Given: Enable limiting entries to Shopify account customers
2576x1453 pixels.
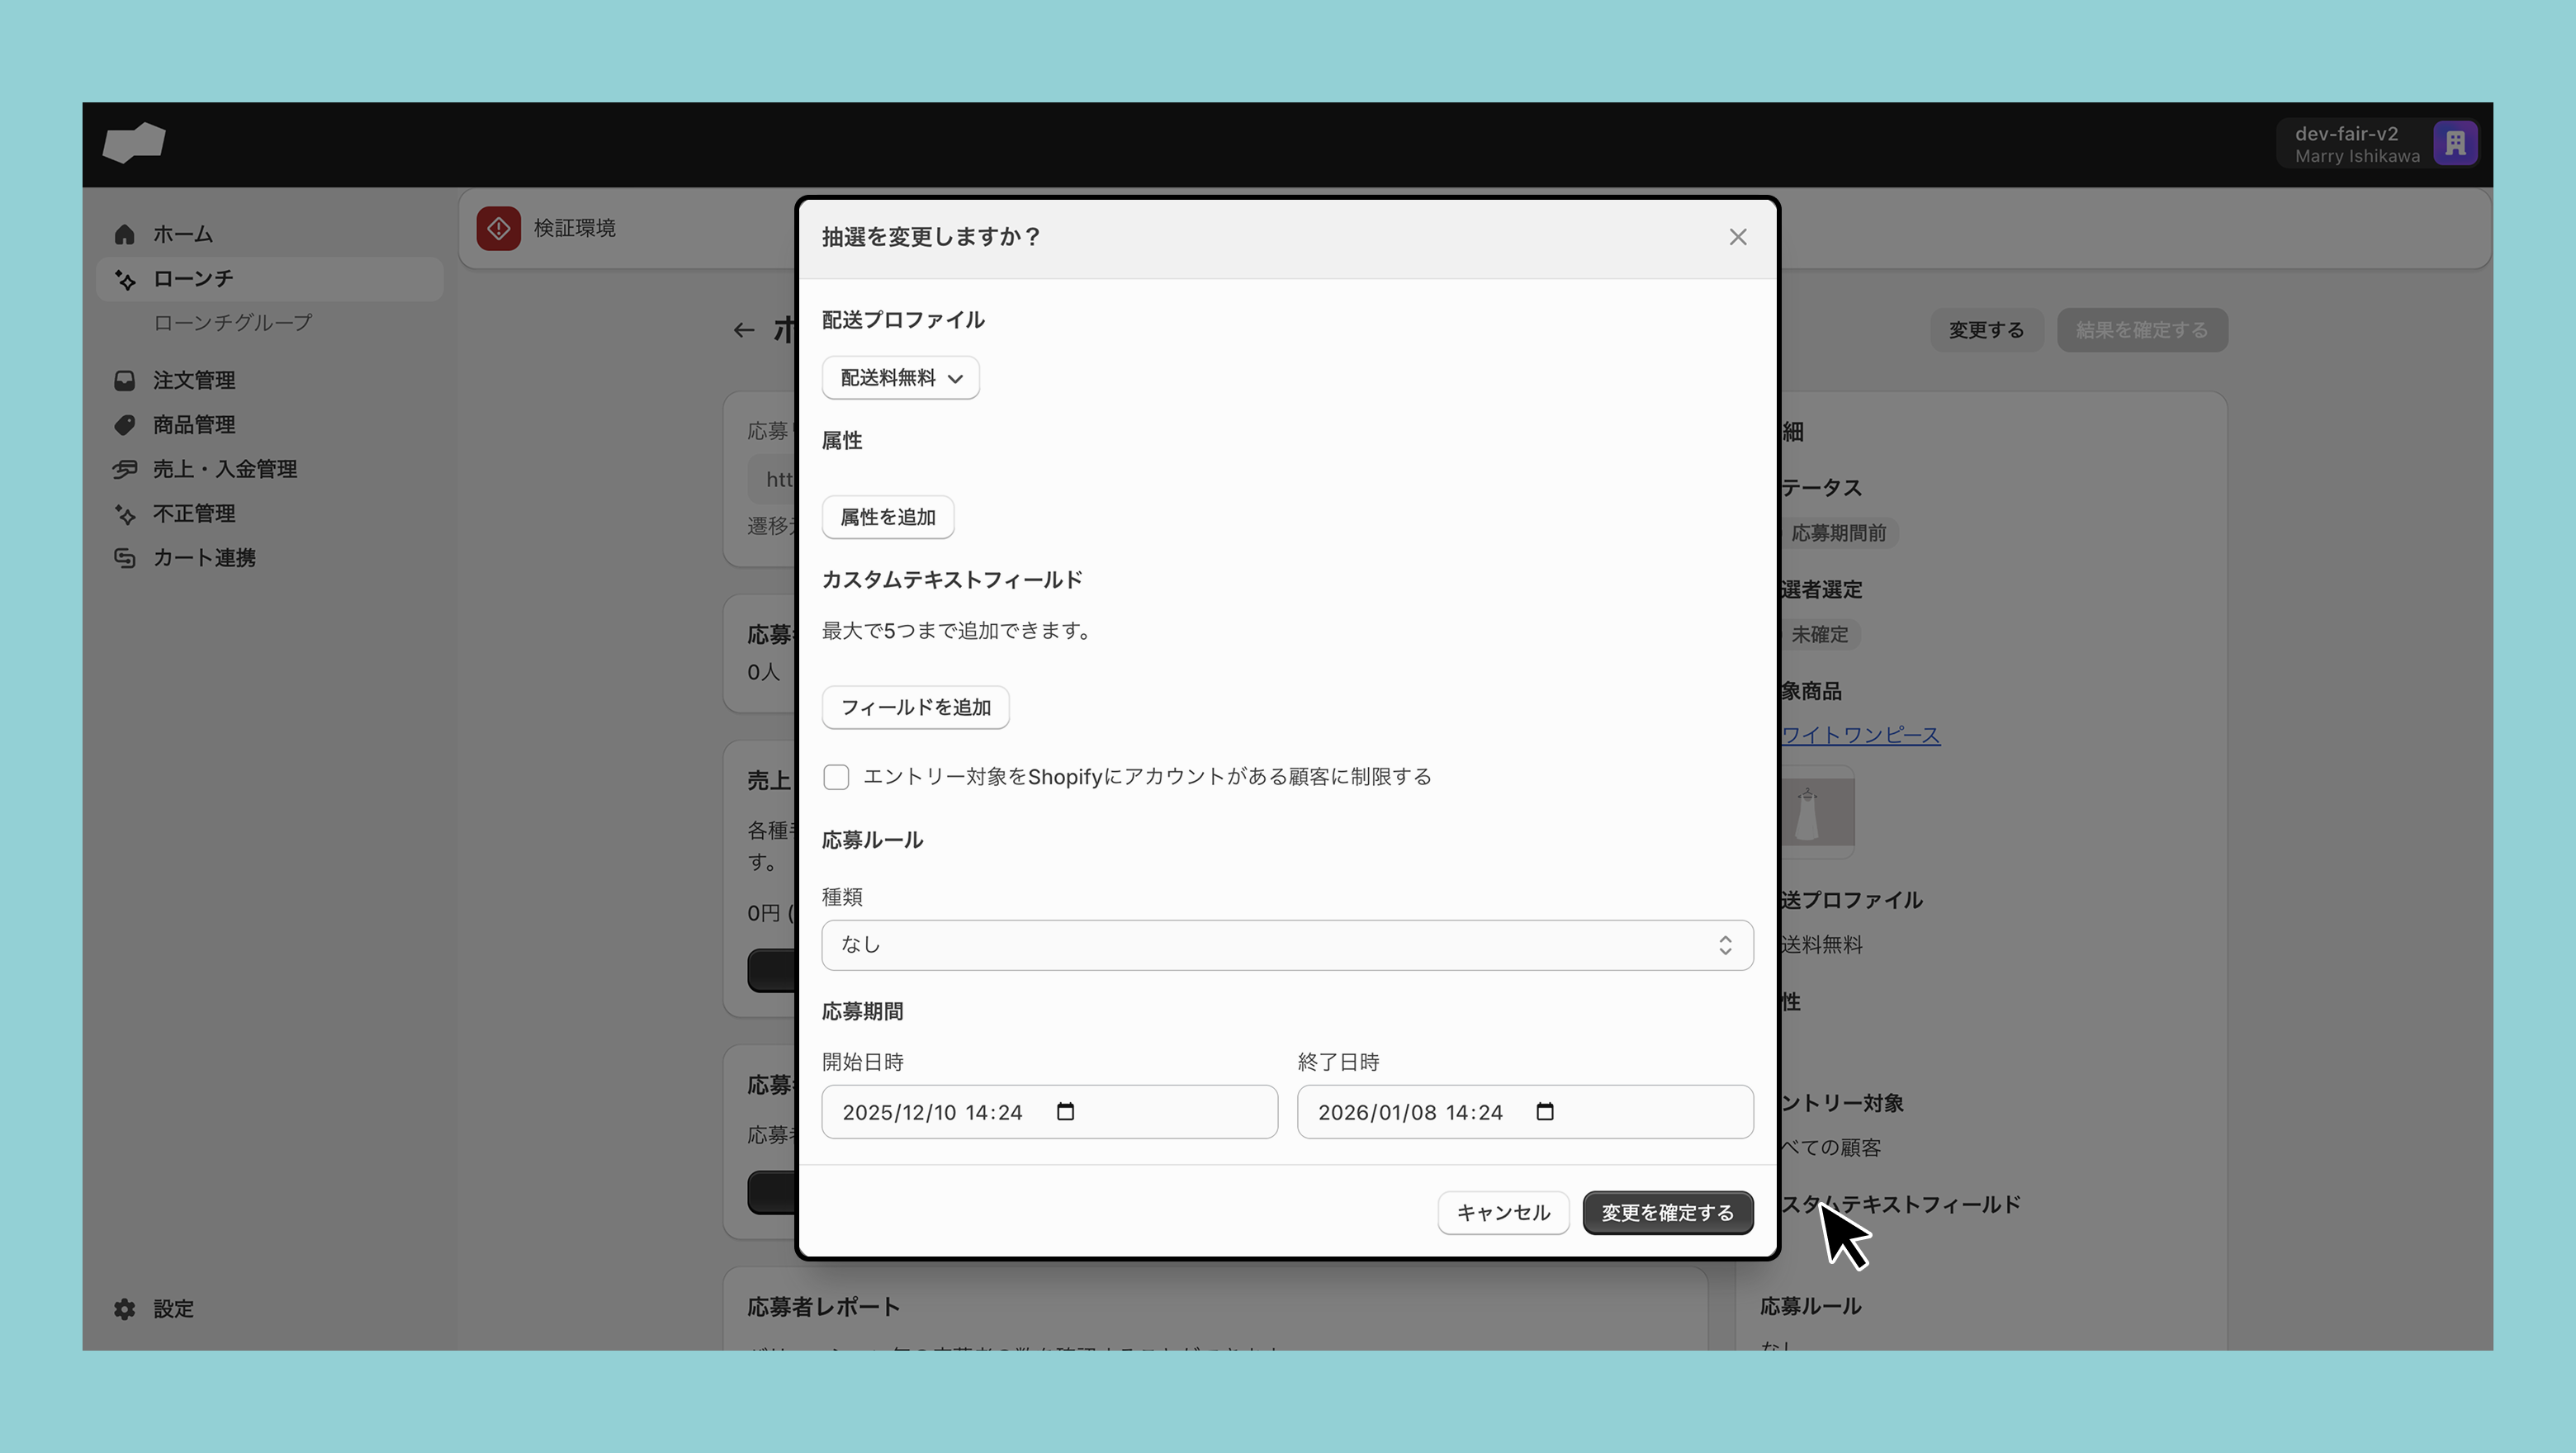Looking at the screenshot, I should [x=836, y=777].
